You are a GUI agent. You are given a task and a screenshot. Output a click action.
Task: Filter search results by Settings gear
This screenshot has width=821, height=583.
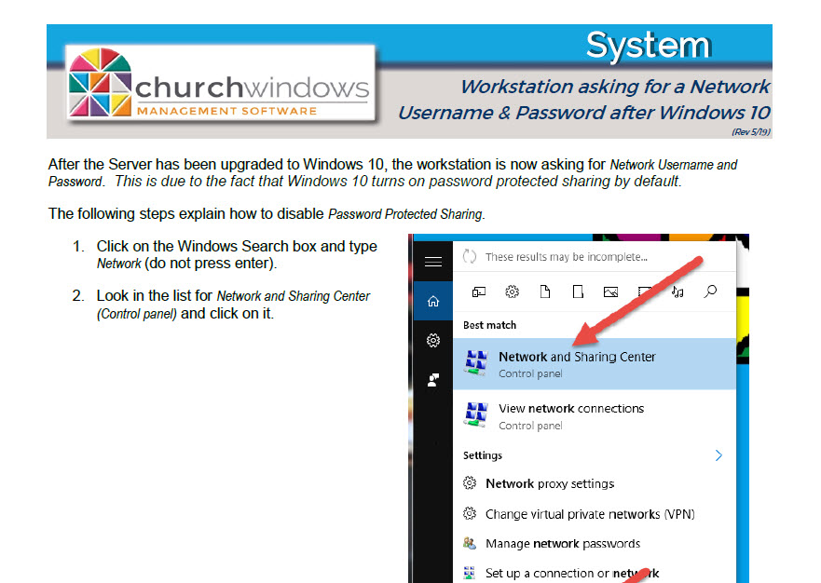tap(512, 292)
